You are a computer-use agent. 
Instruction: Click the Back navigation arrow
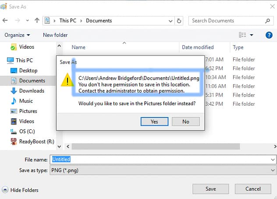5,21
